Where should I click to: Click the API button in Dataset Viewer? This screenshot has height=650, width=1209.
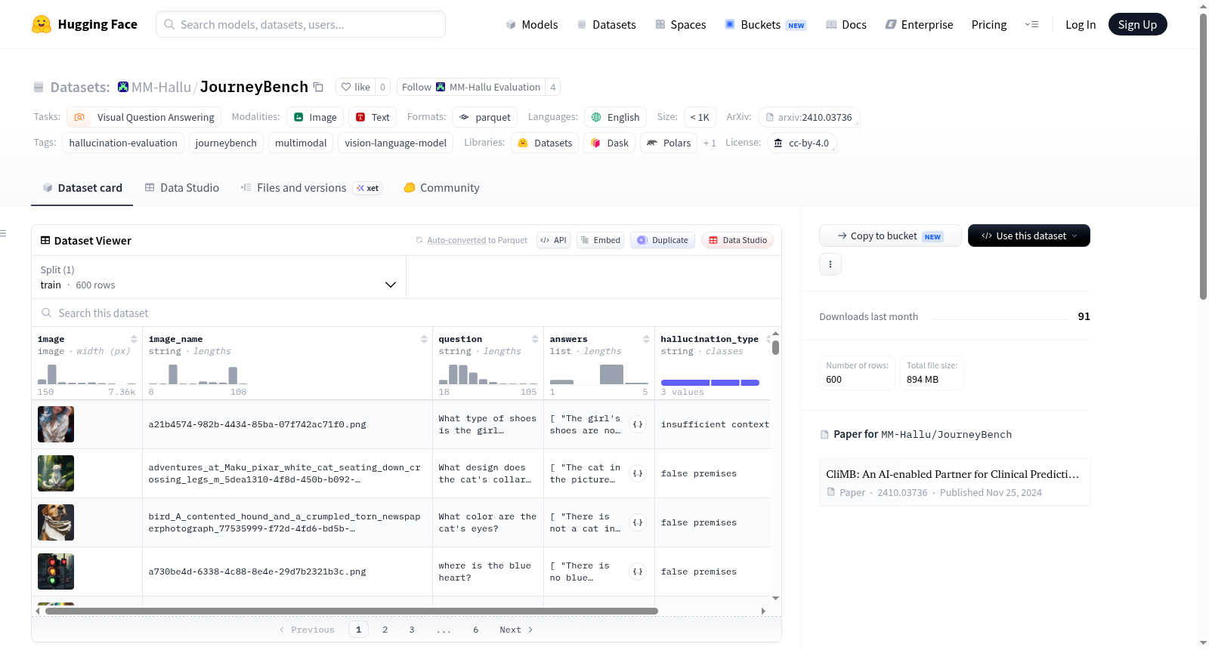(553, 240)
